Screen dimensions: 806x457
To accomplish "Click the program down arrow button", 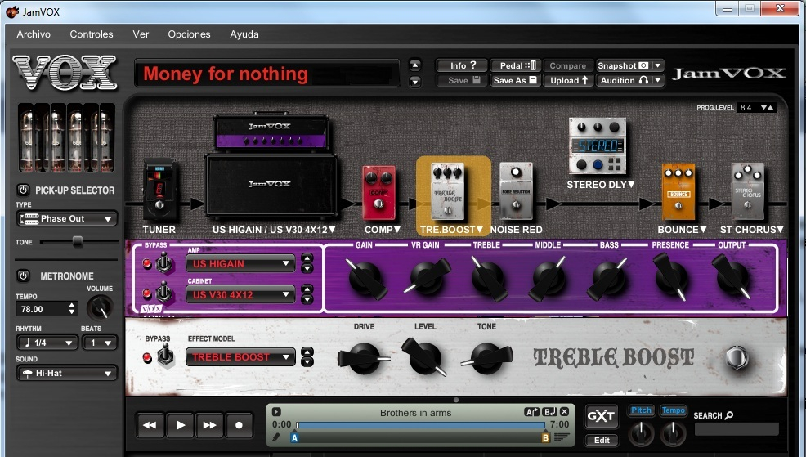I will [x=414, y=81].
